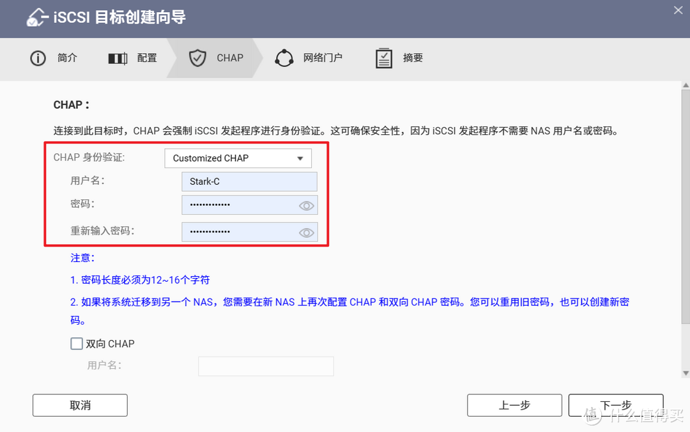Click the CHAP 身份验证 dropdown arrow
Image resolution: width=690 pixels, height=432 pixels.
(x=299, y=158)
